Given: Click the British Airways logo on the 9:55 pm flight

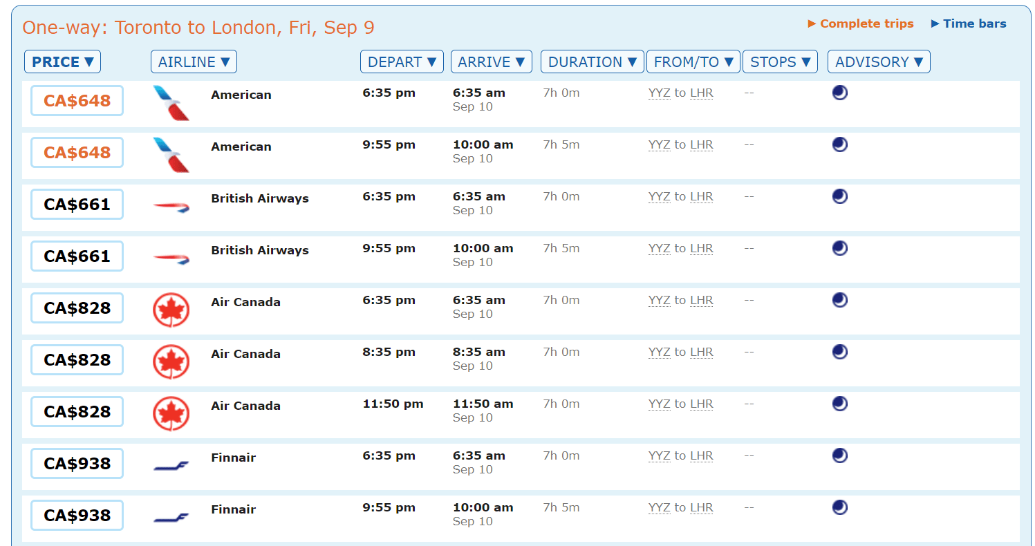Looking at the screenshot, I should point(171,258).
